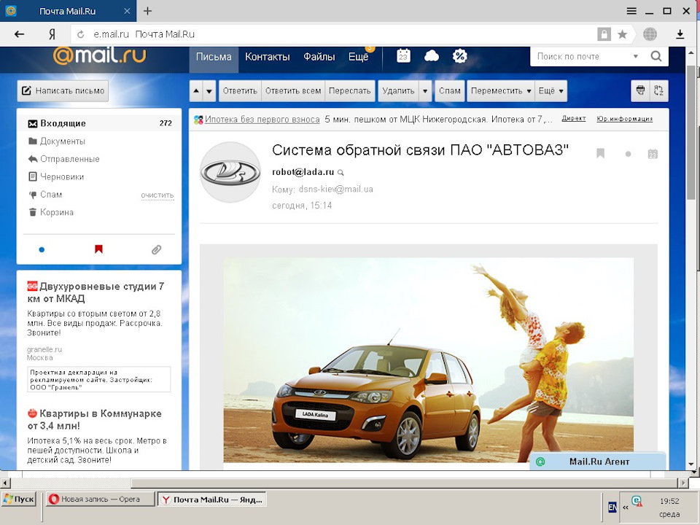Flag the letter with the gray bookmark icon
This screenshot has height=525, width=700.
(600, 154)
